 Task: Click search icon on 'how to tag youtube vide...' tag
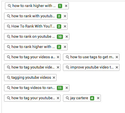[9, 67]
